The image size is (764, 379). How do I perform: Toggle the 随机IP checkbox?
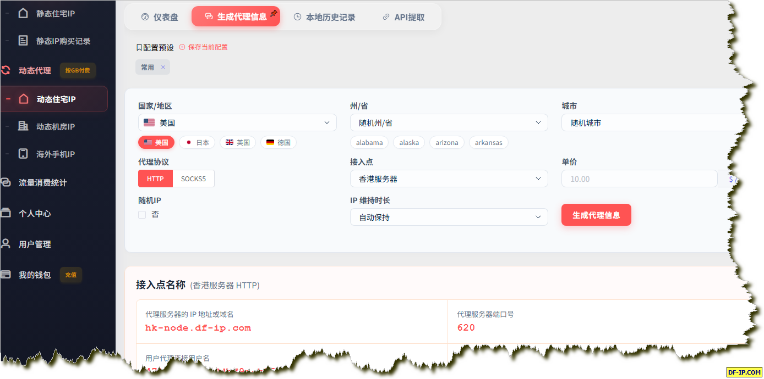[x=142, y=215]
